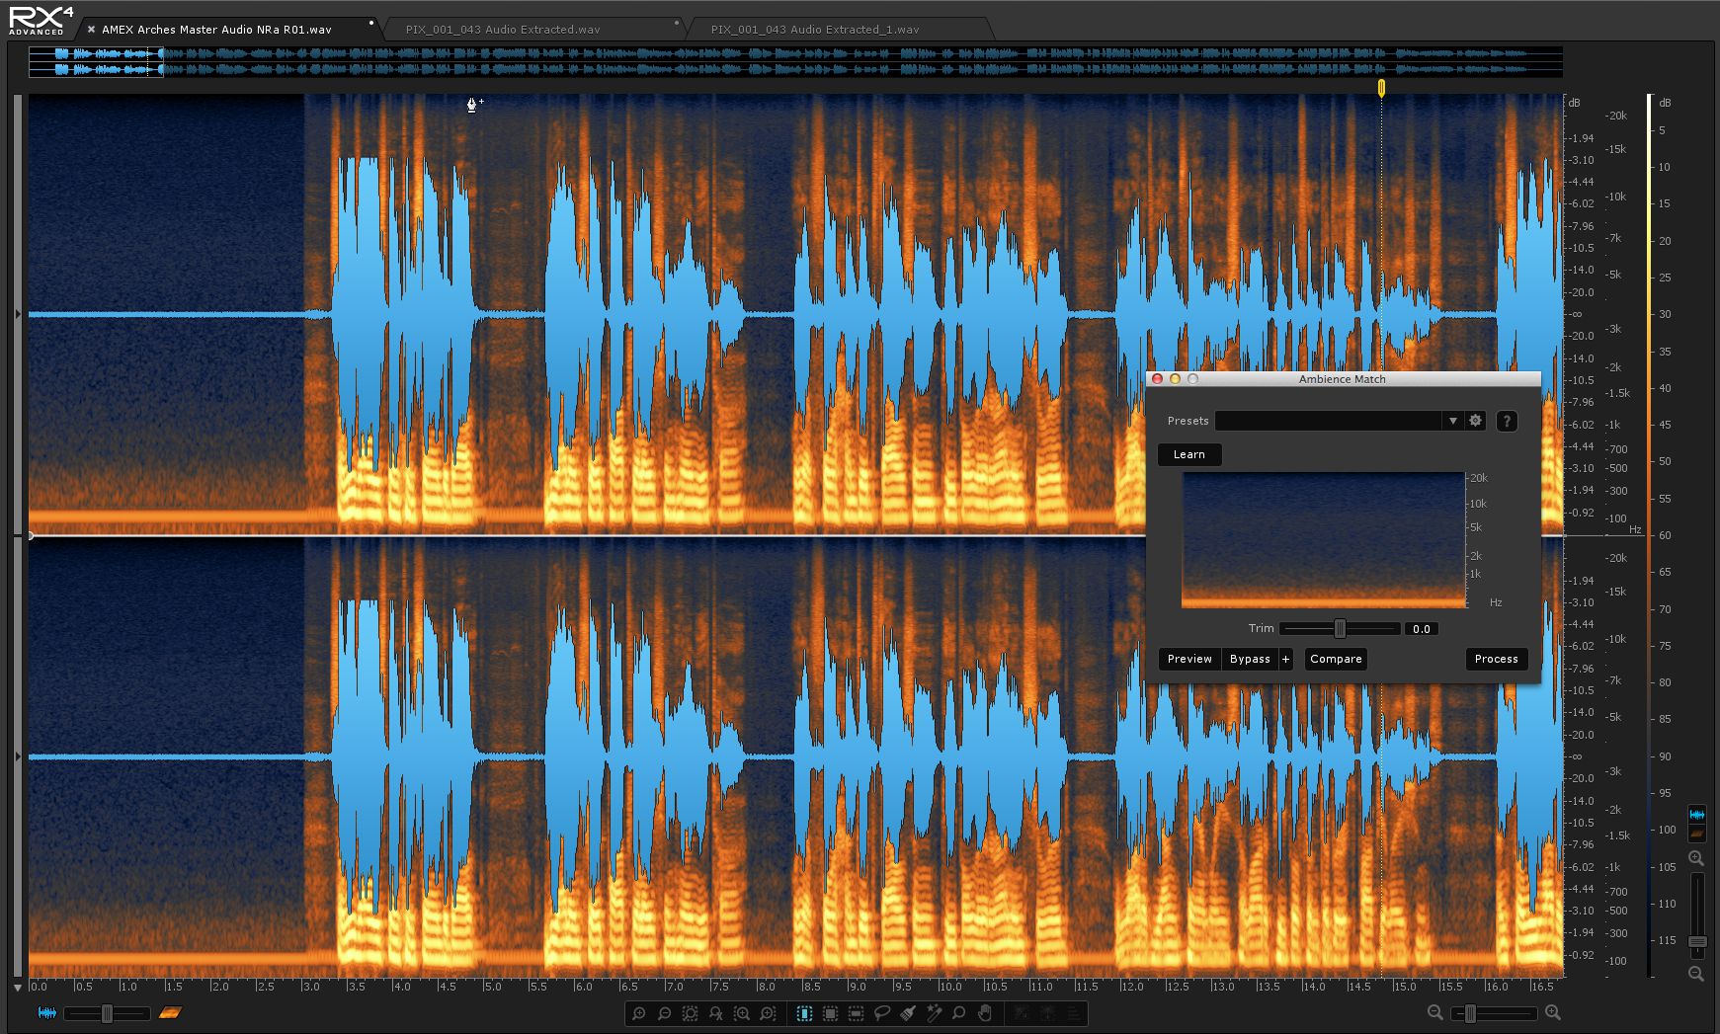Click the preset settings gear icon
This screenshot has width=1720, height=1034.
pos(1475,421)
